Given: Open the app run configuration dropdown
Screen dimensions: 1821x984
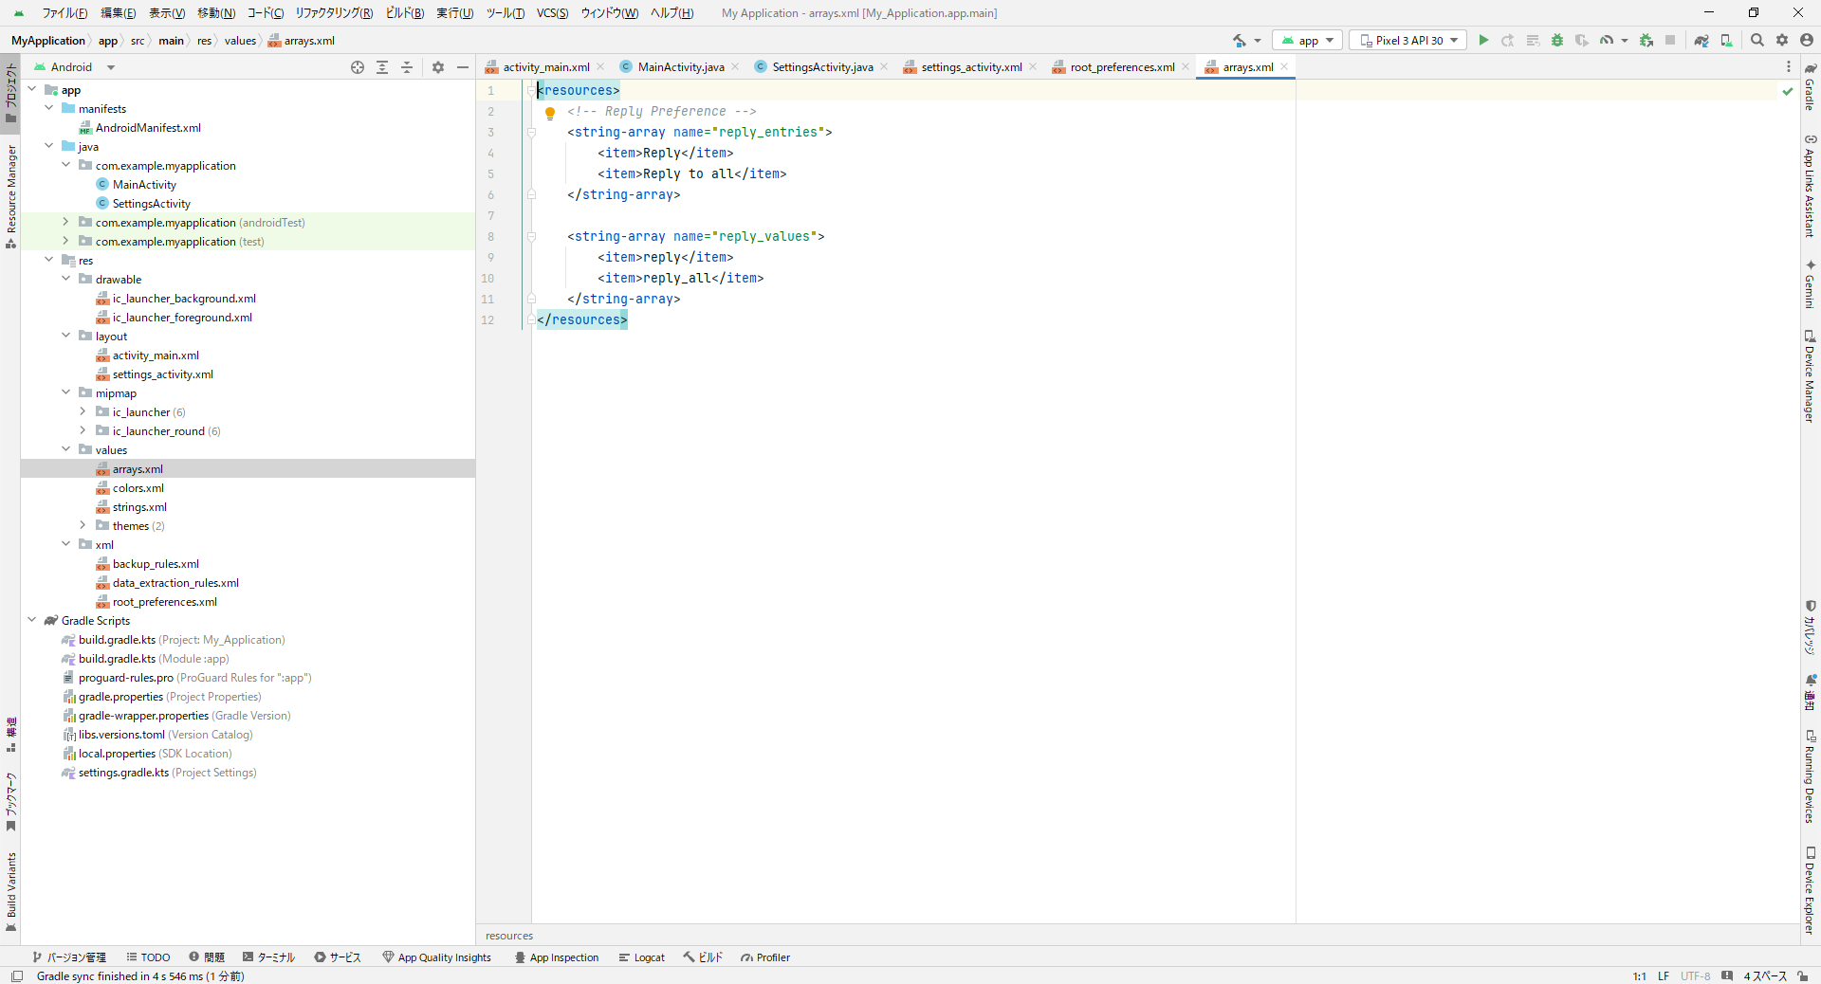Looking at the screenshot, I should click(x=1307, y=40).
